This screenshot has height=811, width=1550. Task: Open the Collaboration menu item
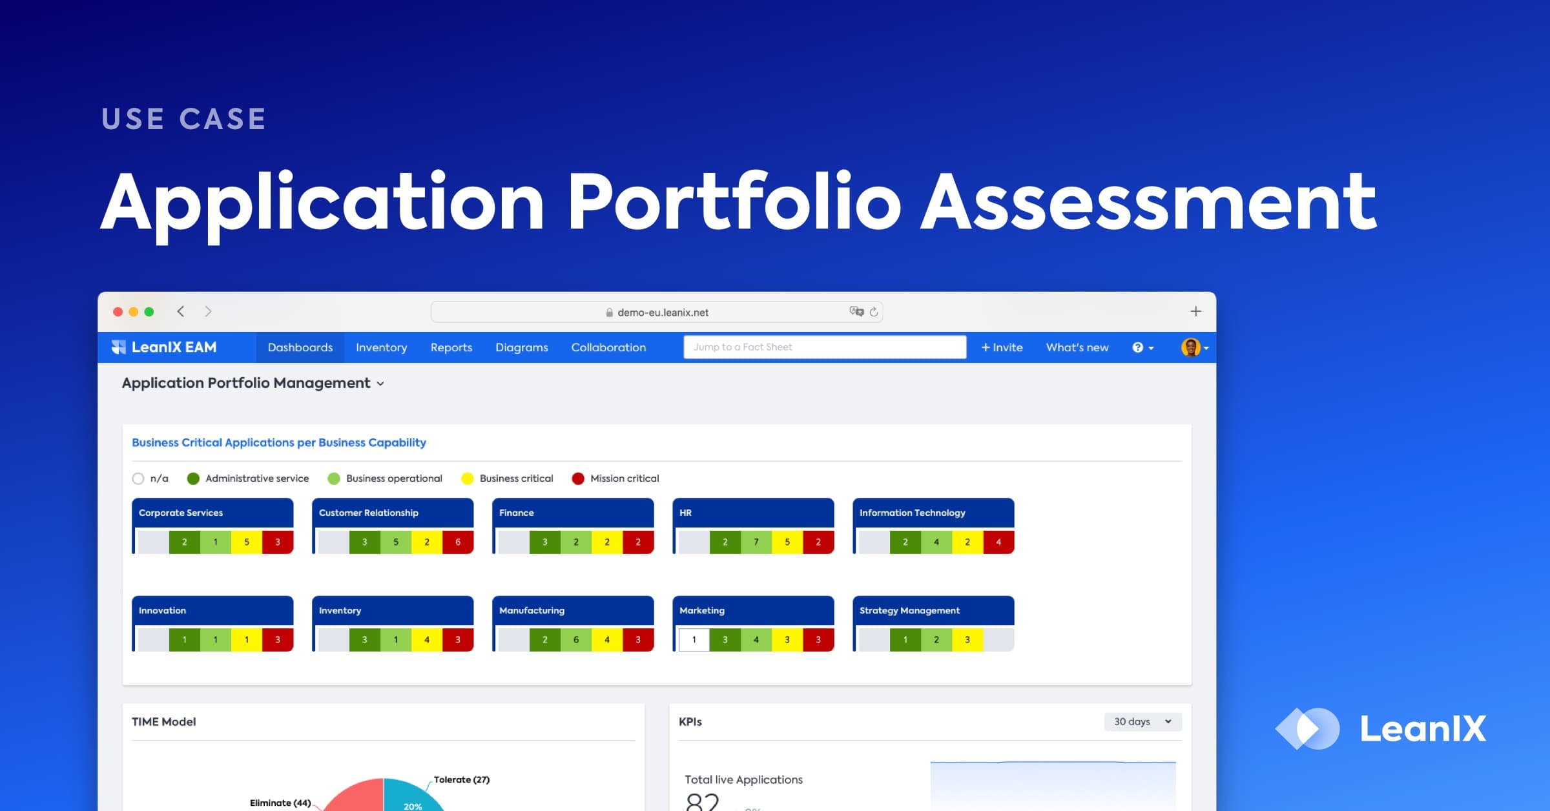click(608, 347)
